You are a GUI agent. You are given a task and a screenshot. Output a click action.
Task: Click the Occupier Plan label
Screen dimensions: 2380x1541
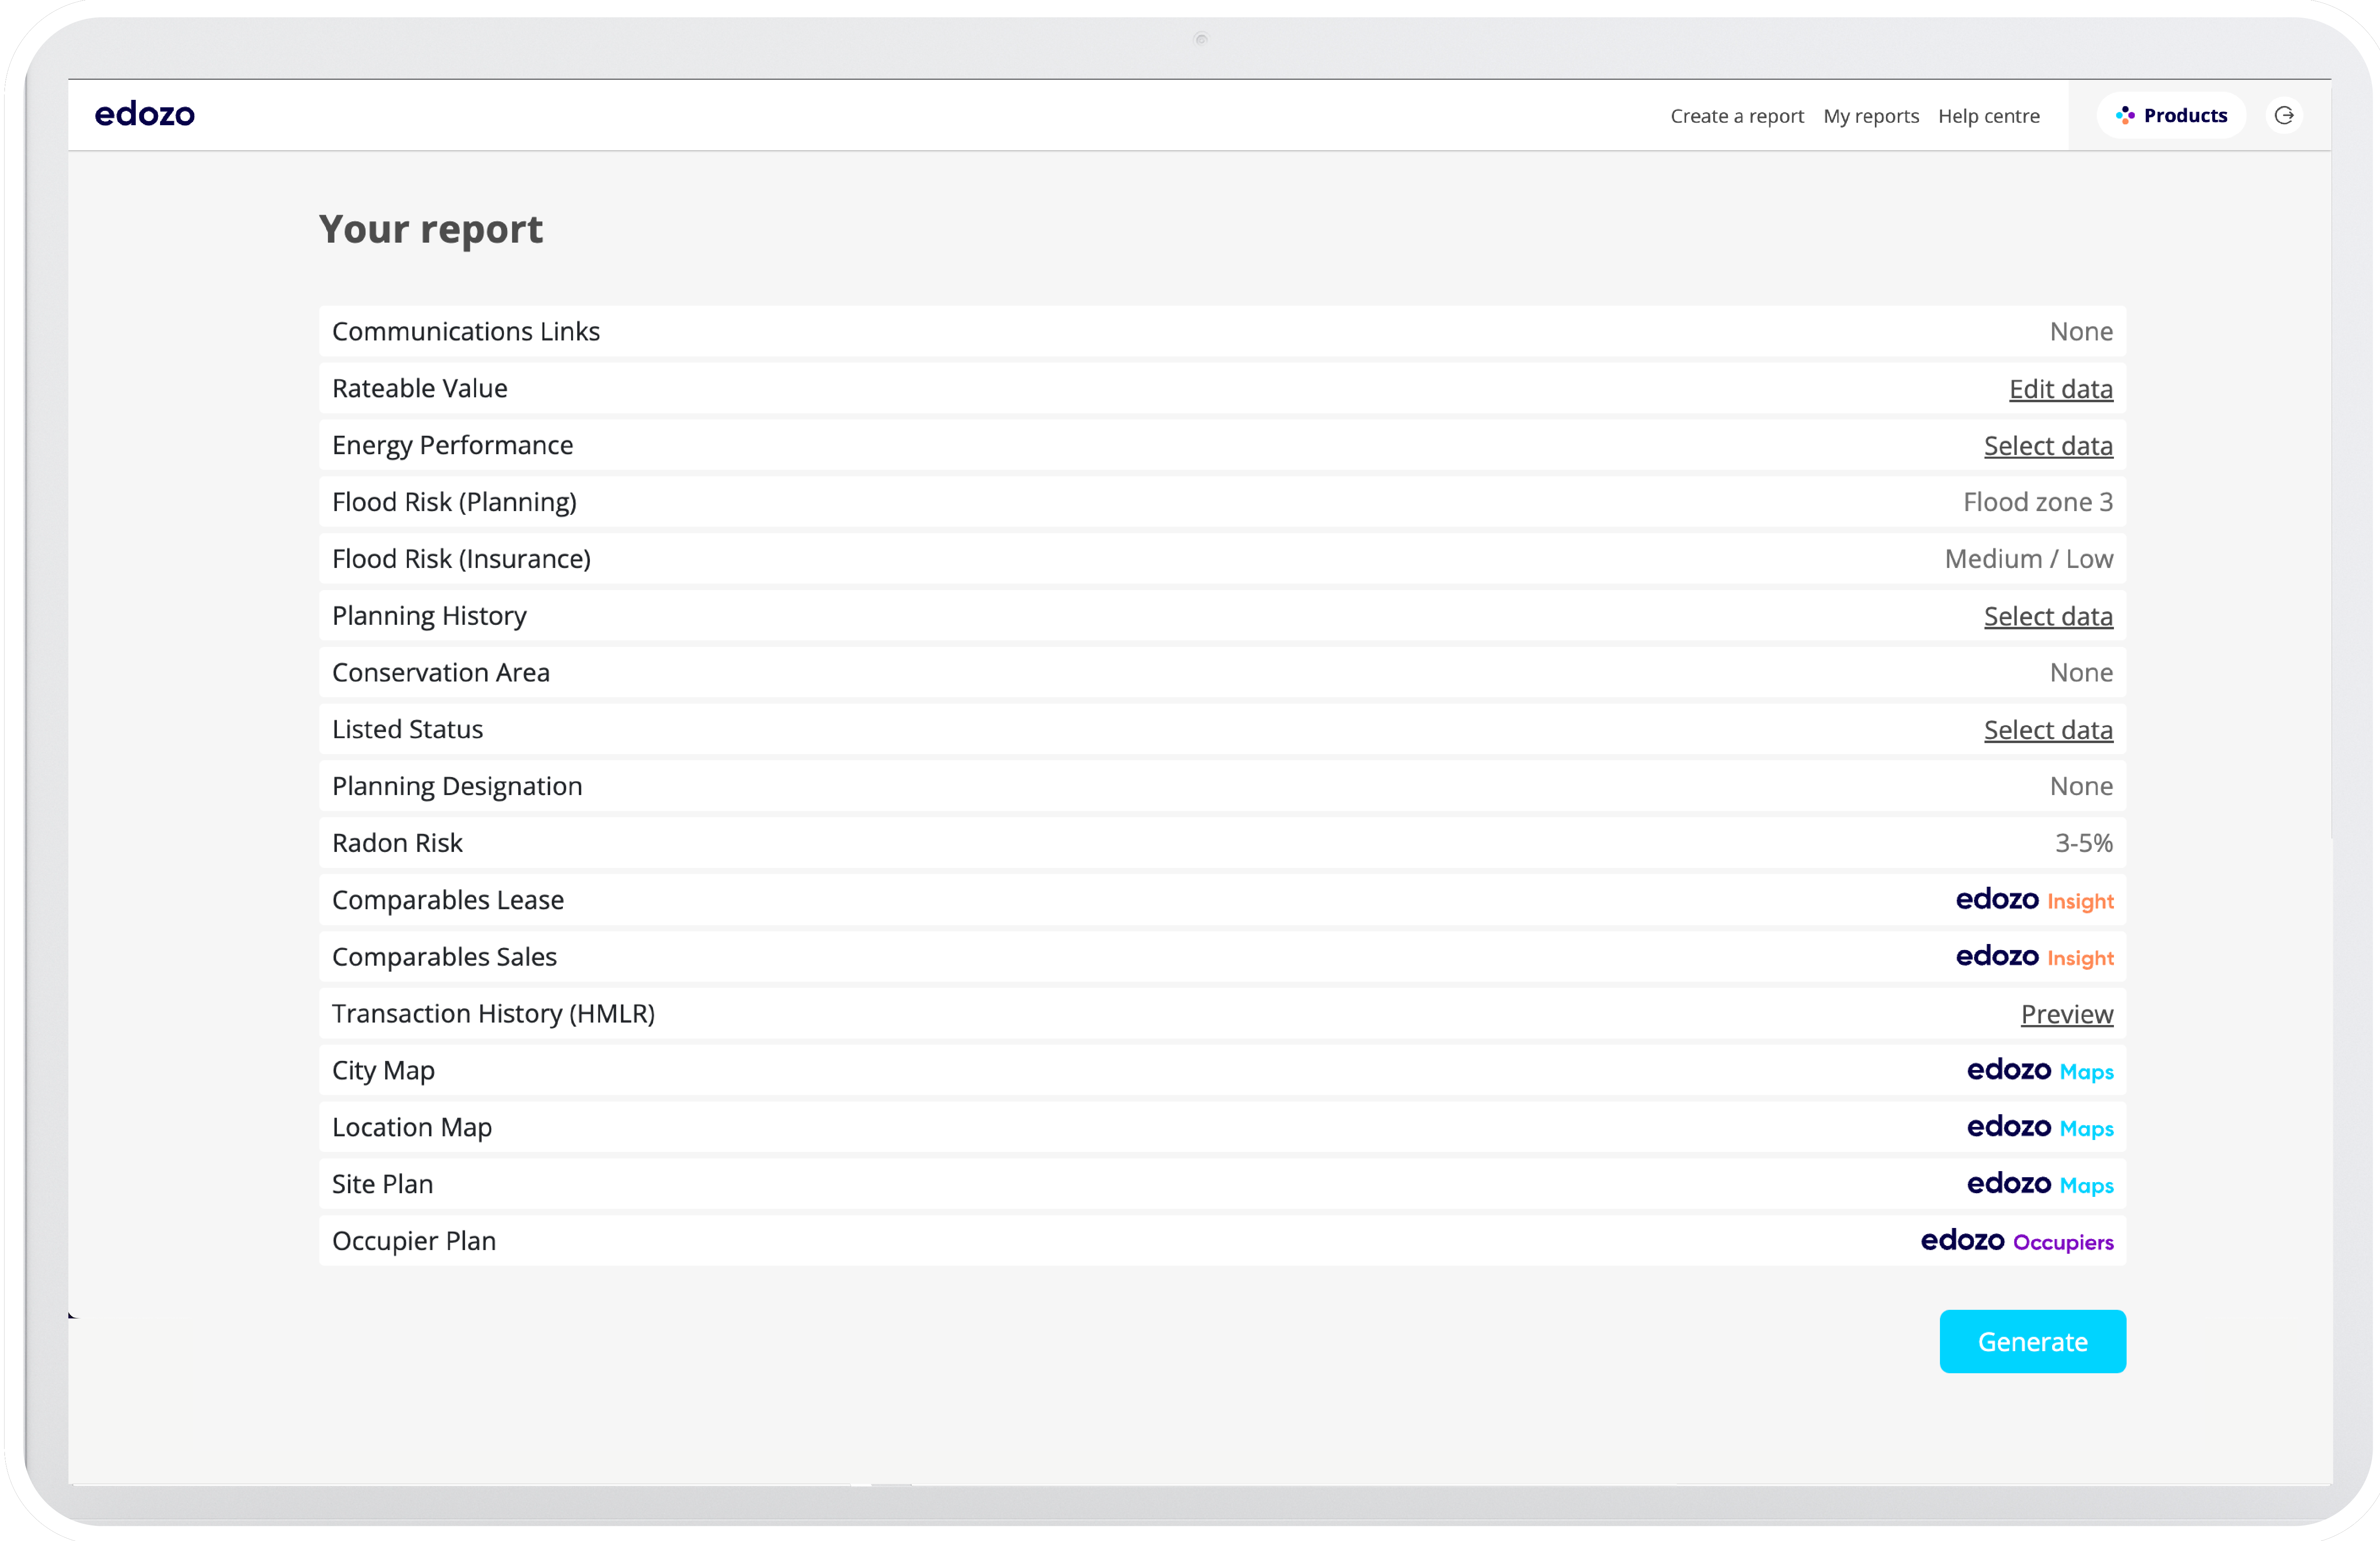pyautogui.click(x=414, y=1243)
